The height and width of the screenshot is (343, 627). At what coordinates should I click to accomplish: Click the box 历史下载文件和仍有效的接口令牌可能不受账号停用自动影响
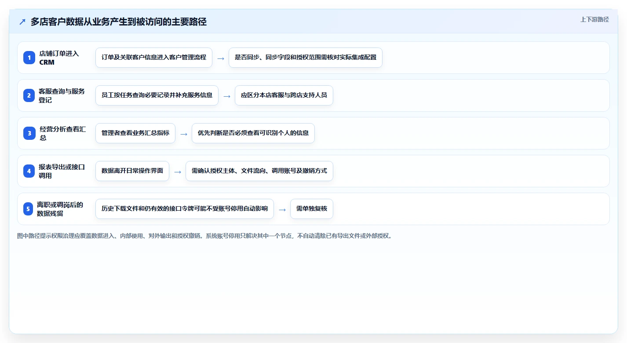click(185, 209)
